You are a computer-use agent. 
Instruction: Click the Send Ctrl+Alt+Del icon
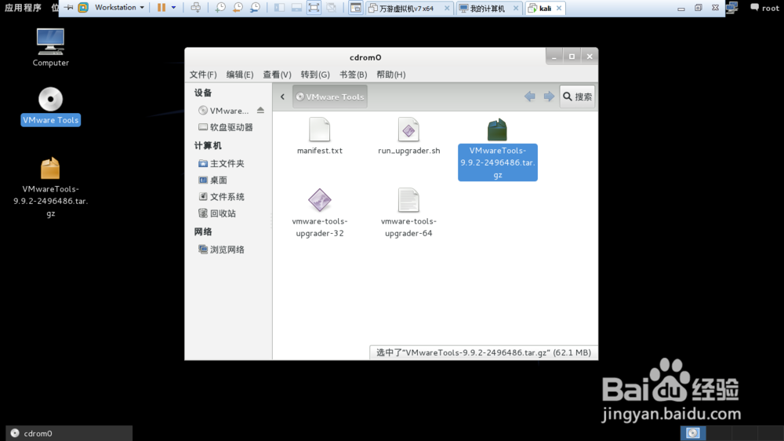coord(196,8)
